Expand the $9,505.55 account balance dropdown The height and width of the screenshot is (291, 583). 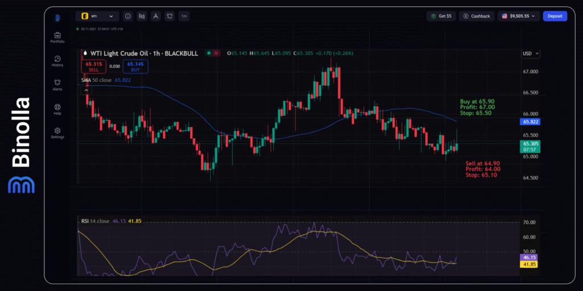[x=518, y=16]
